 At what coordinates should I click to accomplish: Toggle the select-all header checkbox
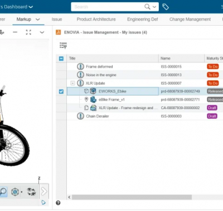pyautogui.click(x=61, y=58)
